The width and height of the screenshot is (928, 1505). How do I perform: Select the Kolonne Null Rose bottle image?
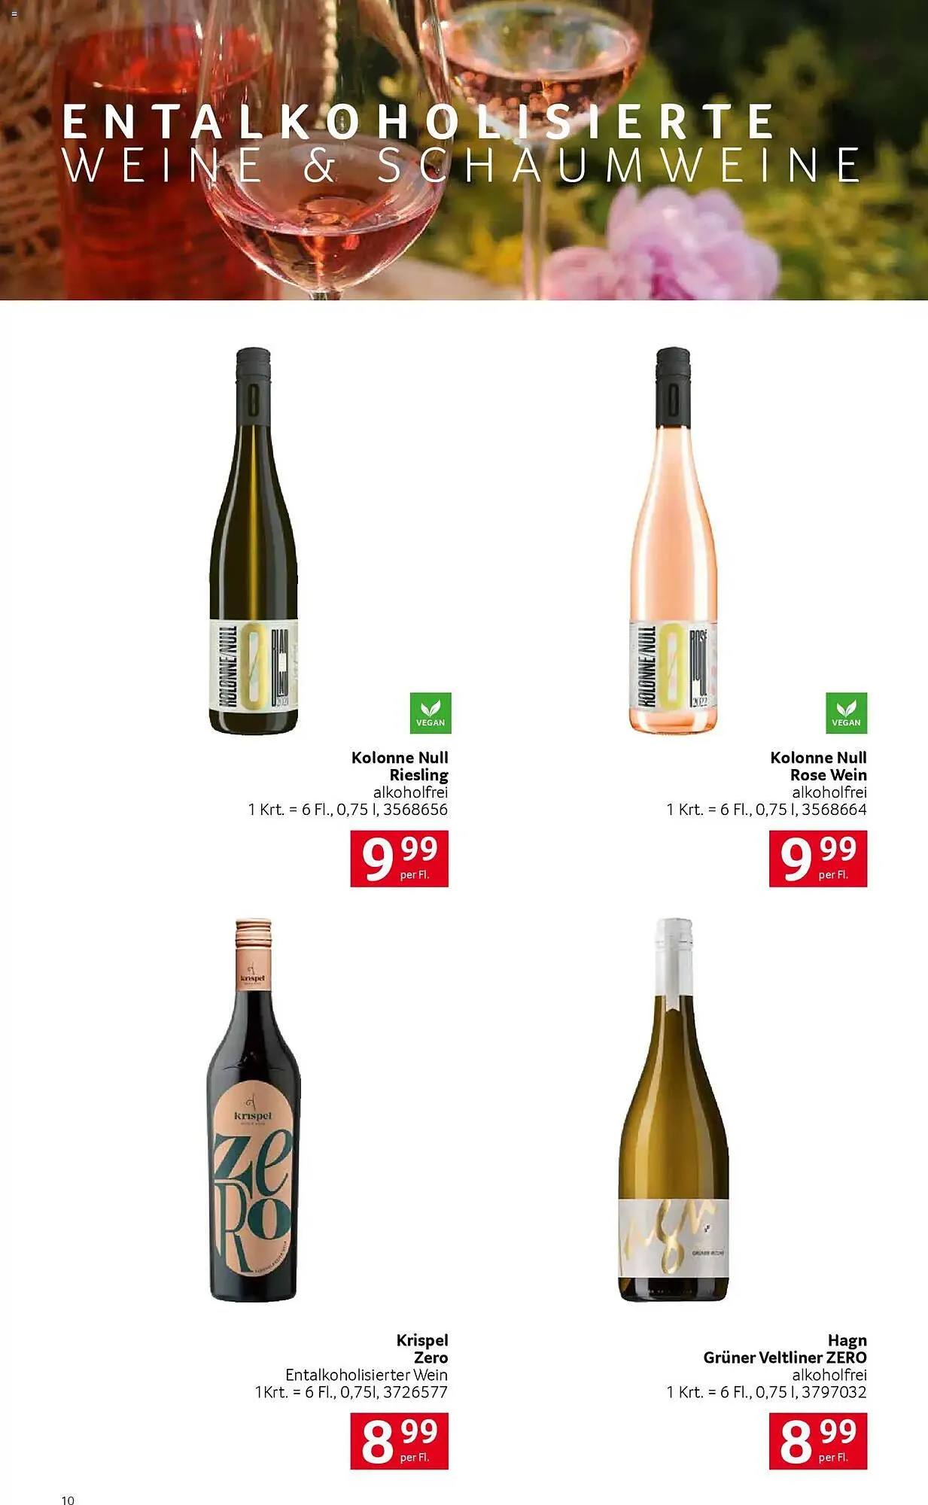coord(673,540)
